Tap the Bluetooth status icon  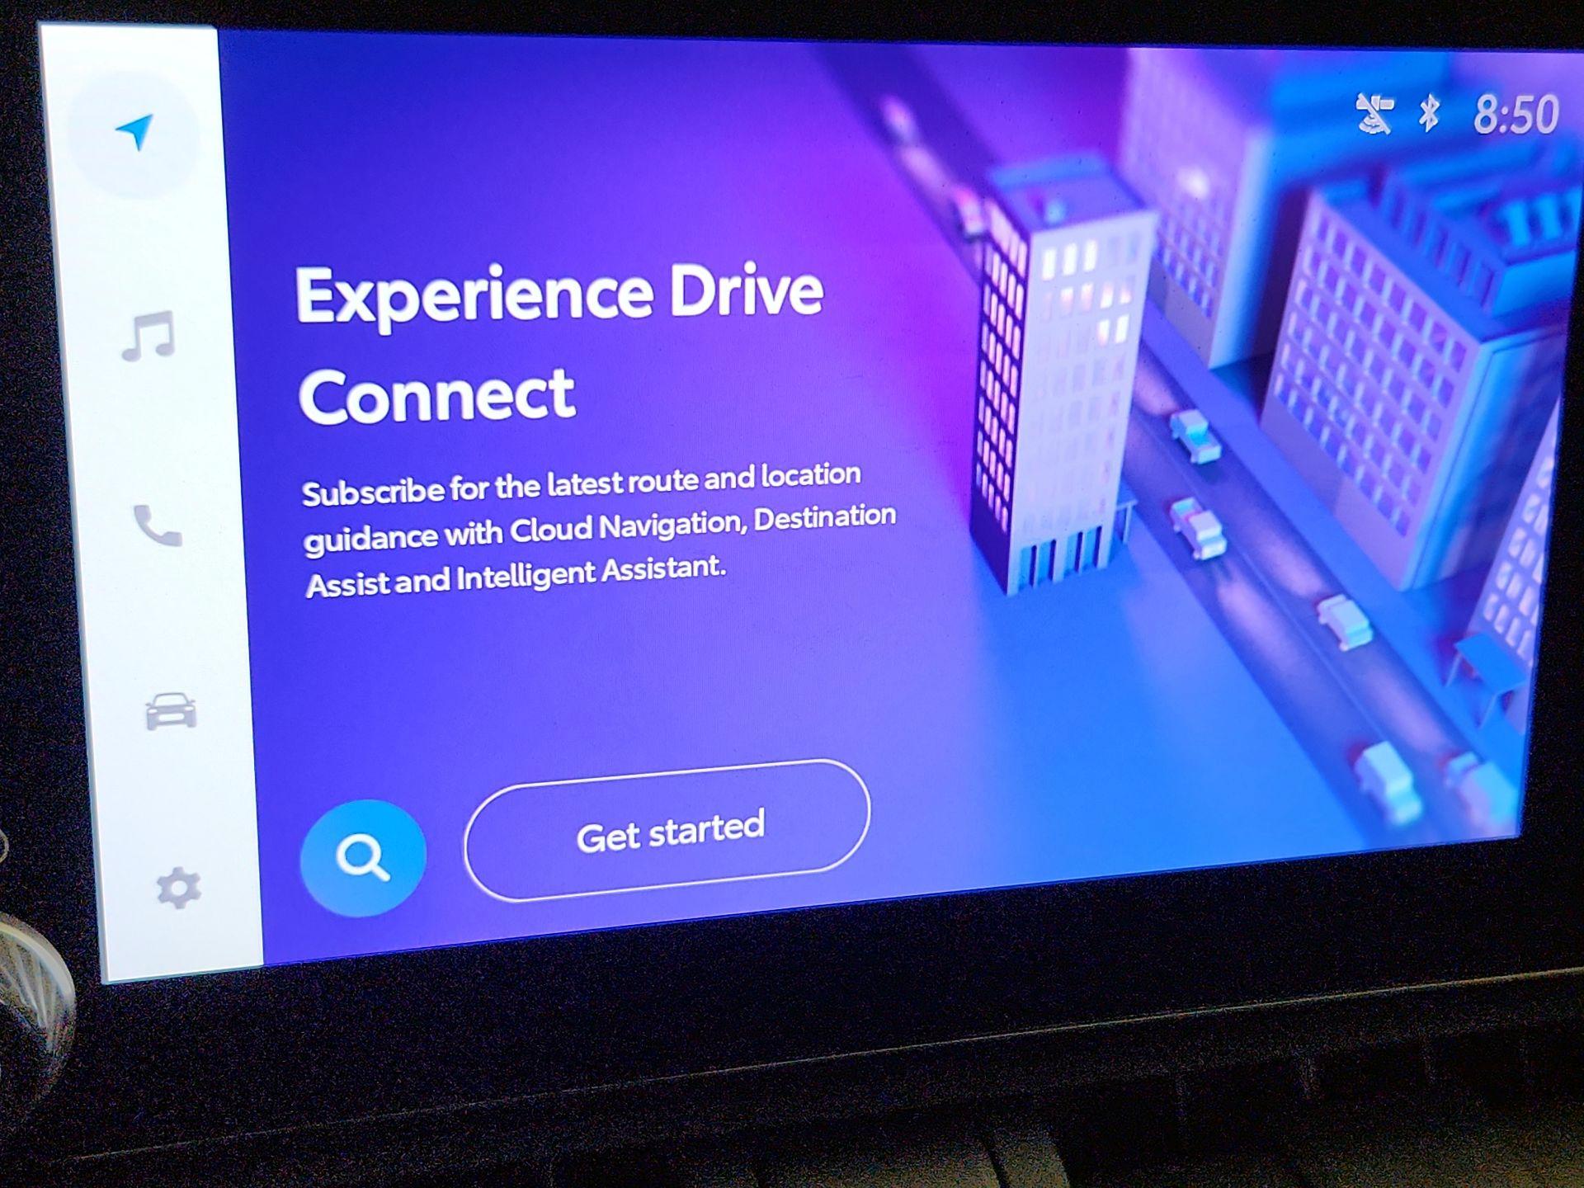click(x=1429, y=113)
